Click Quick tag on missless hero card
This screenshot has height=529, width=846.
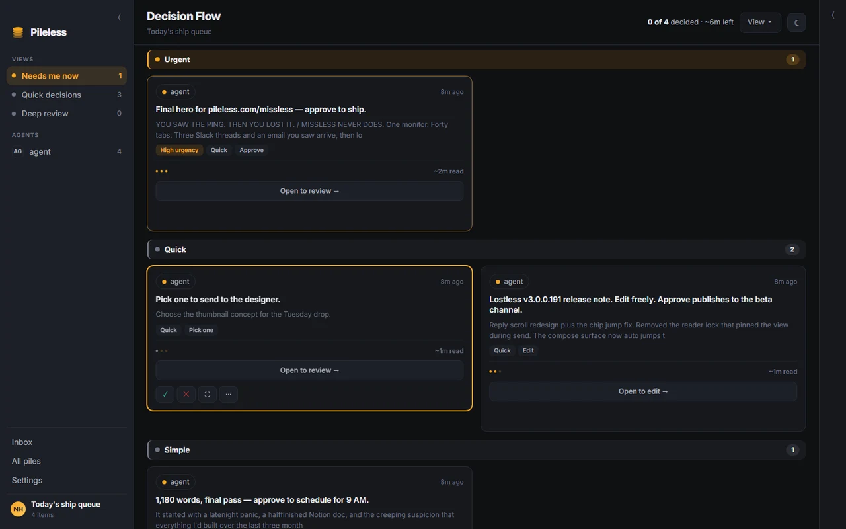pyautogui.click(x=219, y=150)
